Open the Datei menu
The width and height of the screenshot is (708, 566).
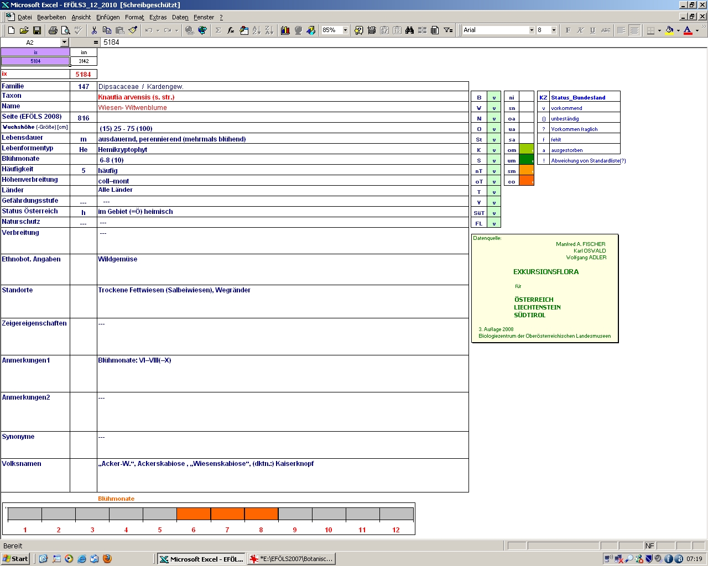coord(25,17)
